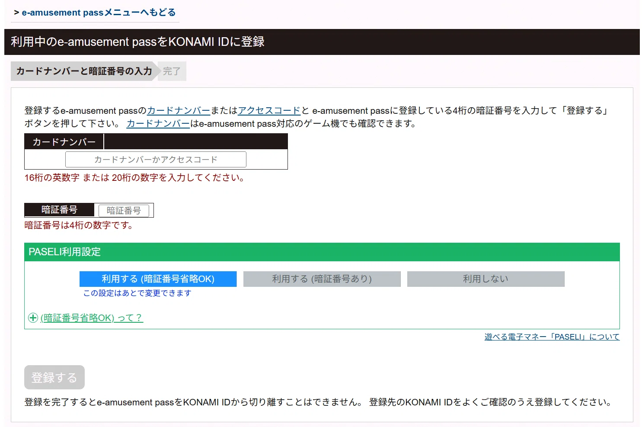Open the アクセスコード help link
The width and height of the screenshot is (642, 427).
(269, 111)
